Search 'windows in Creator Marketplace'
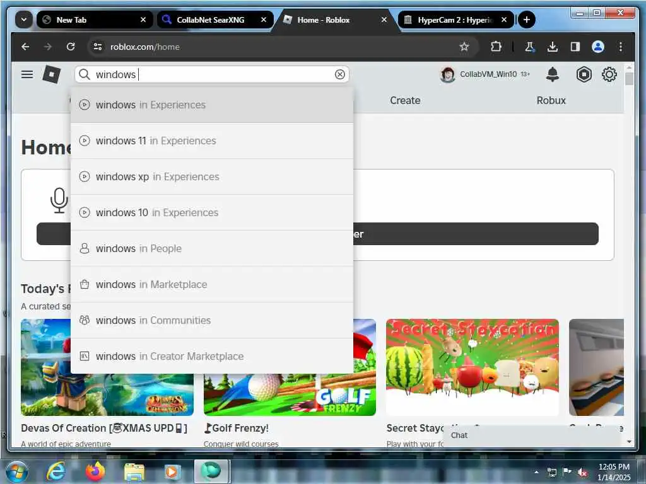The image size is (646, 484). point(212,356)
